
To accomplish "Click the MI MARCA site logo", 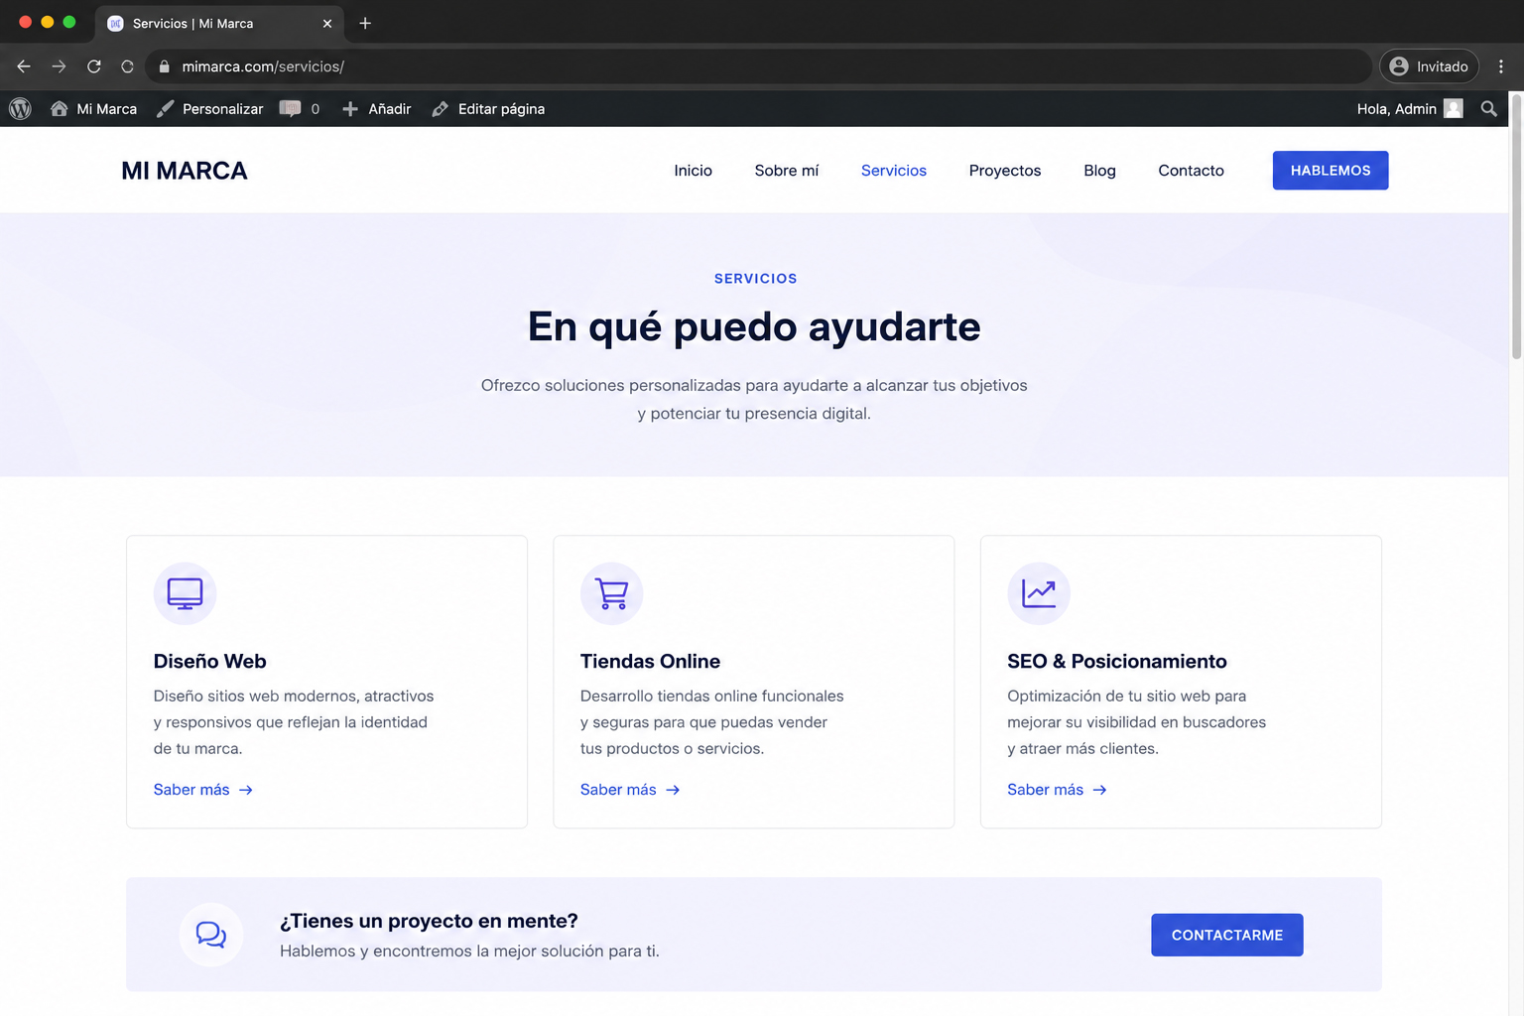I will pyautogui.click(x=185, y=171).
